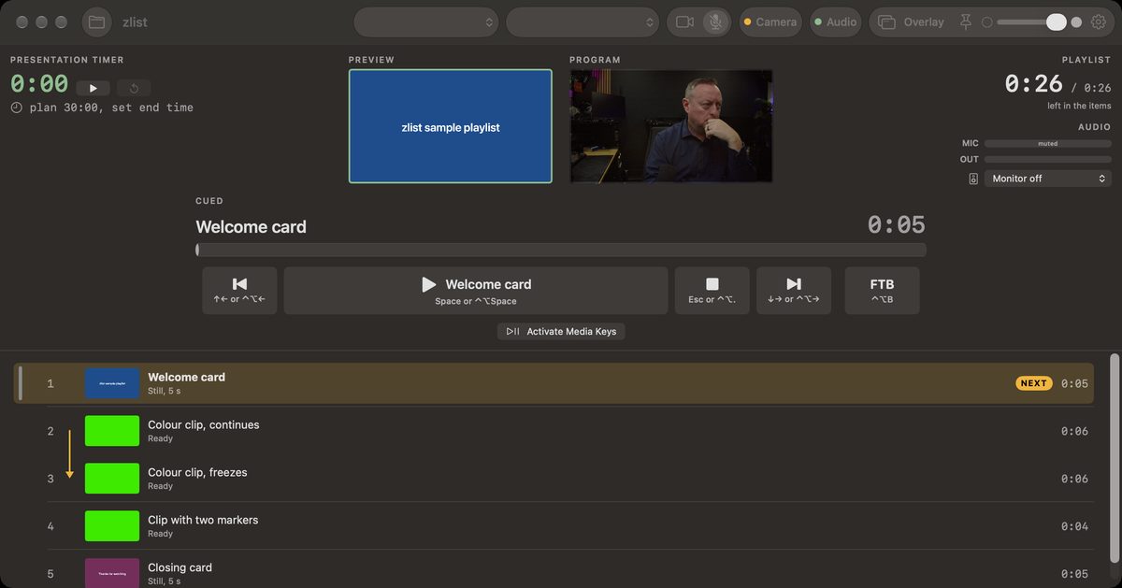1122x588 pixels.
Task: Click the cued duration 0:05
Action: click(896, 225)
